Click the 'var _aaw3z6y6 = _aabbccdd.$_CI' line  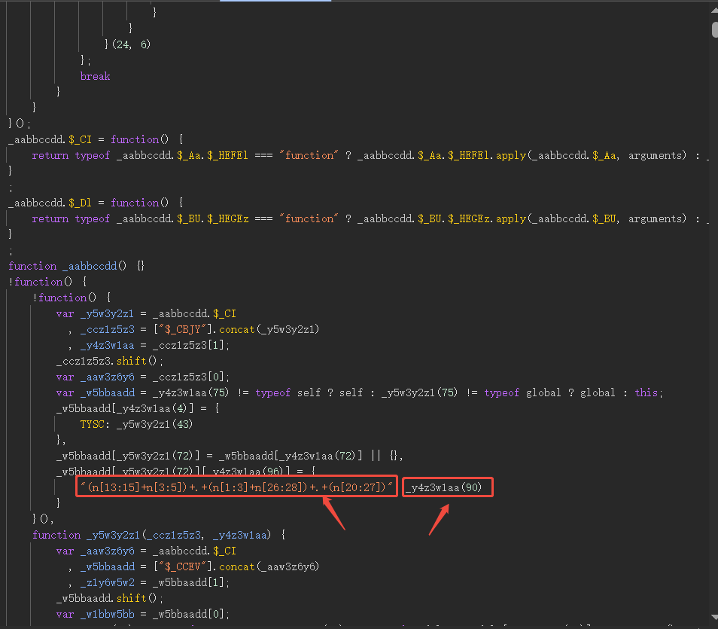point(146,551)
